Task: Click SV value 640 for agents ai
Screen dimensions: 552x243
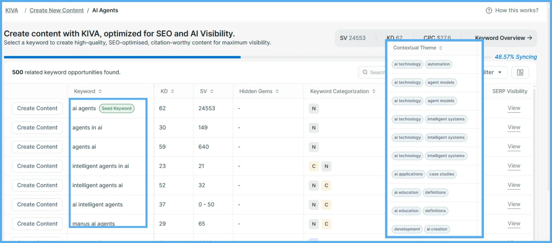Action: [204, 147]
